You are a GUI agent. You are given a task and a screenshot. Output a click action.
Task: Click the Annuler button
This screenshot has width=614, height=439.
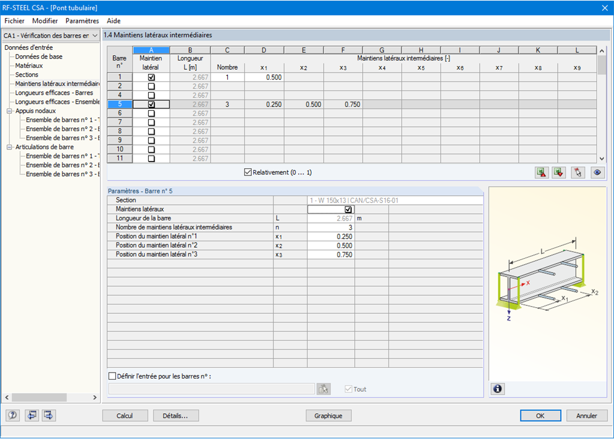click(586, 416)
